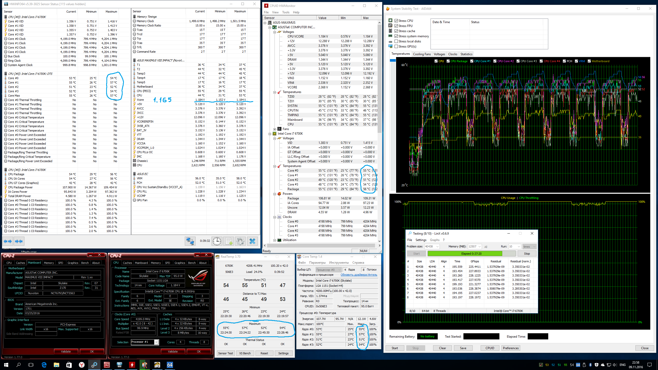Click the HWiNFO expand columns arrows icon
This screenshot has width=658, height=370.
(x=7, y=241)
